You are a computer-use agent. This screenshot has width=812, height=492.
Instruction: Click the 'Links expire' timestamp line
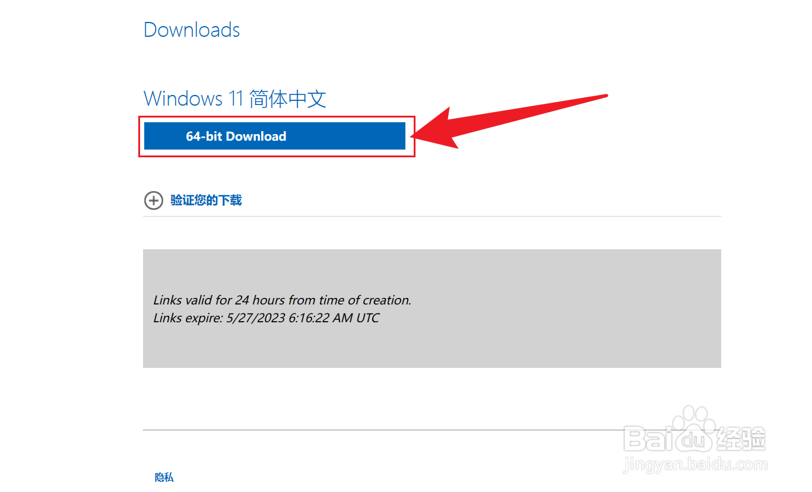[266, 318]
